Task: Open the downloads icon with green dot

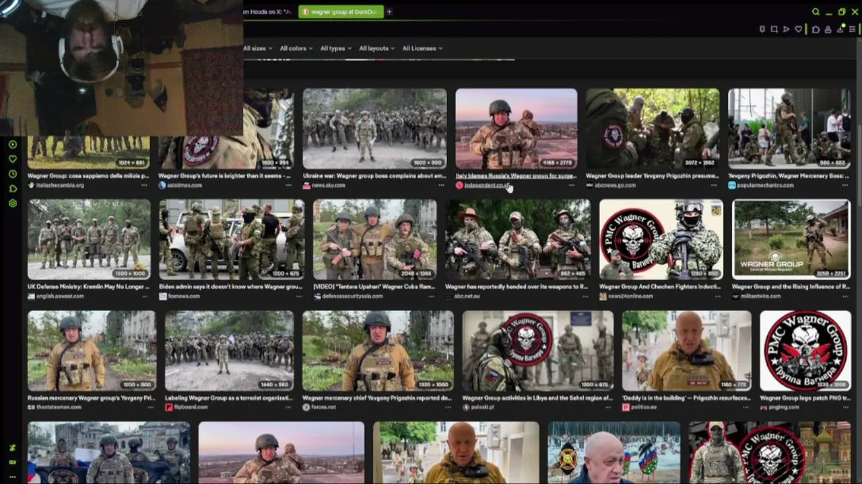Action: (x=840, y=30)
